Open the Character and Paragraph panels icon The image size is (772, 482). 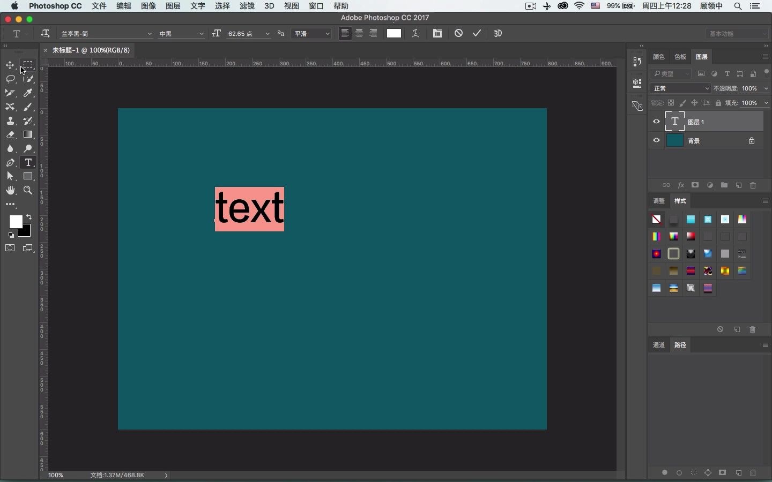point(437,33)
